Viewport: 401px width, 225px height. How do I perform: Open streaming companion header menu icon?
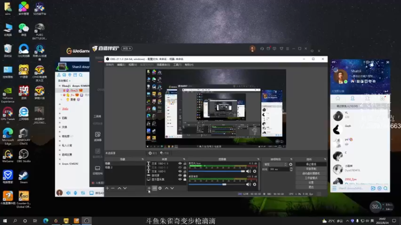coord(287,48)
